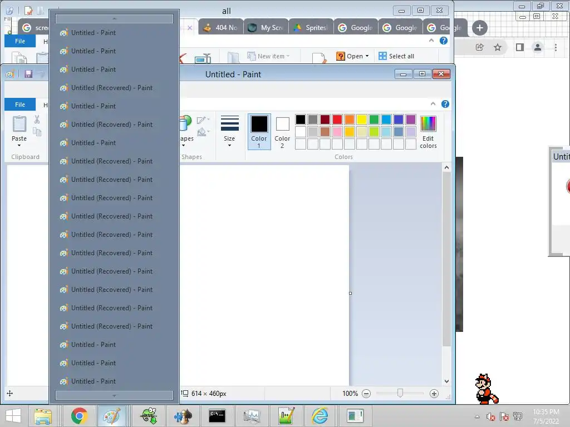Screen dimensions: 570x427
Task: Collapse the Paint ribbon with the chevron
Action: click(x=433, y=104)
